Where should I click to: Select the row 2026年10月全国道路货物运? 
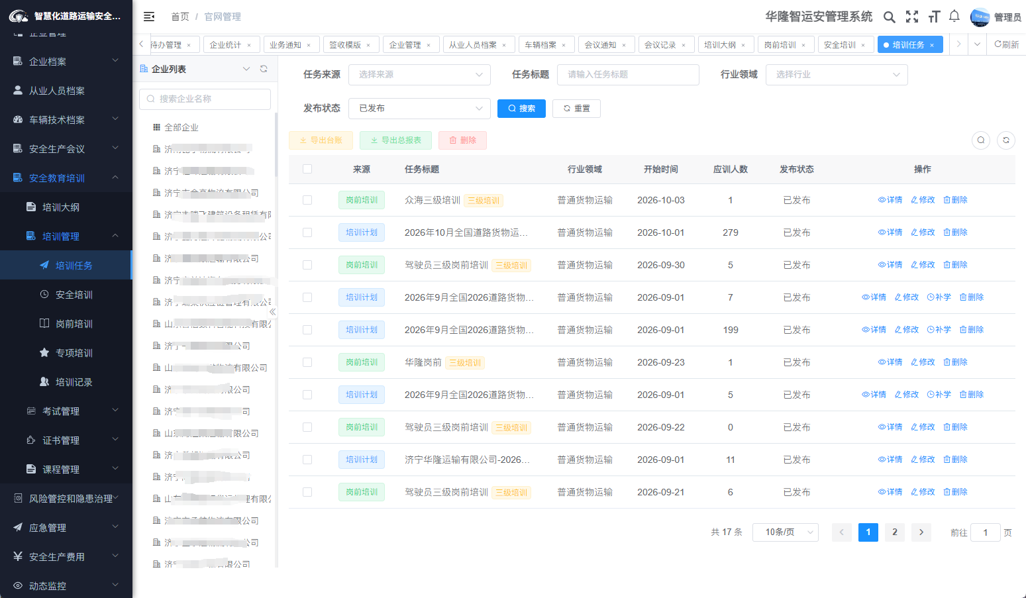[307, 232]
